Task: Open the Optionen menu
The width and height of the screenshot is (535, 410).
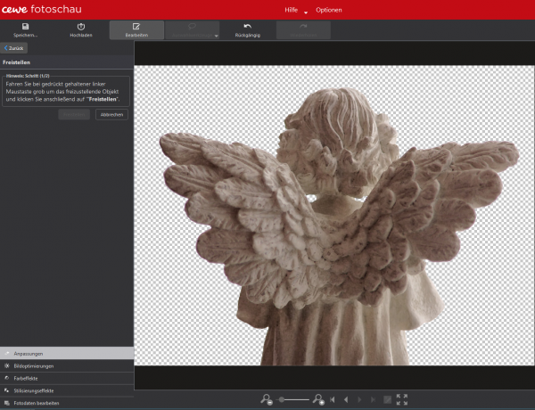Action: [x=328, y=9]
